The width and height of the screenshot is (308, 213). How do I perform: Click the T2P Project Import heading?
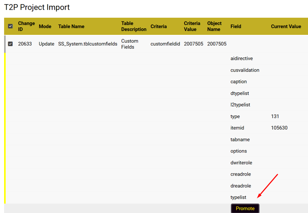tap(37, 7)
